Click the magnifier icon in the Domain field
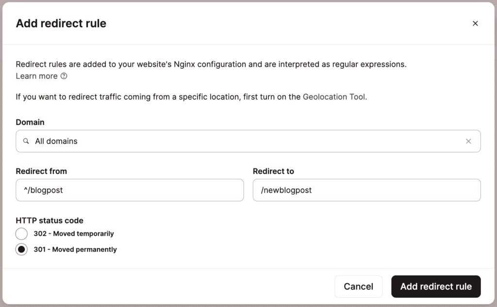 click(26, 141)
